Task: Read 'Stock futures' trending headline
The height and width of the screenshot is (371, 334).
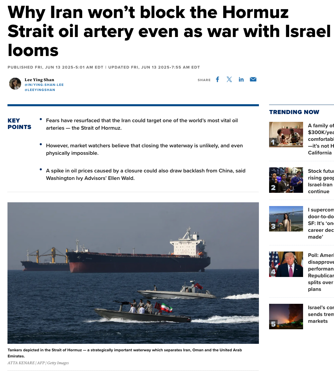Action: pyautogui.click(x=321, y=181)
